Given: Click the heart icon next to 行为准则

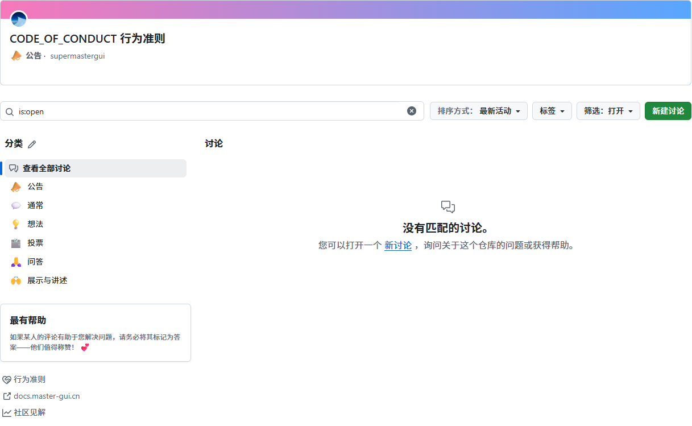Looking at the screenshot, I should 7,380.
